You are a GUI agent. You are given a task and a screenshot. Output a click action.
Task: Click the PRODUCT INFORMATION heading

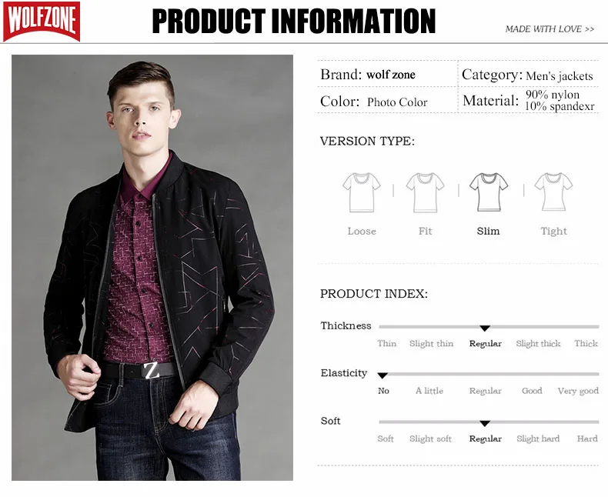(x=294, y=21)
